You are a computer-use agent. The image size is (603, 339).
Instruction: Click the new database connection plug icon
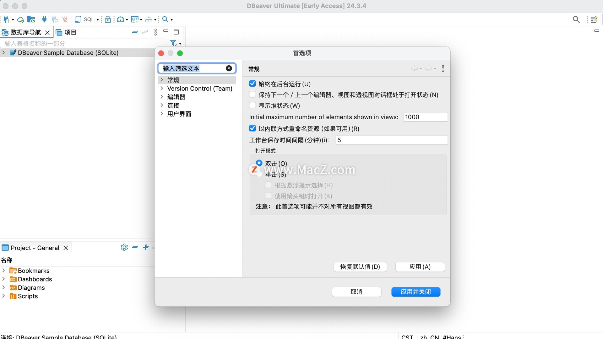[x=6, y=19]
